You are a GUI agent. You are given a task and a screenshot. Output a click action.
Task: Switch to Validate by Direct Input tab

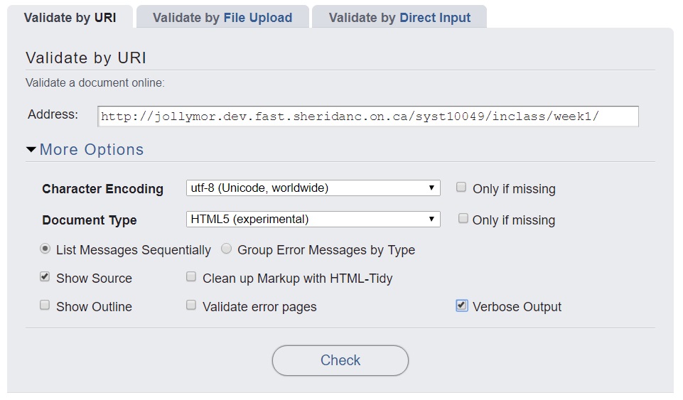coord(399,18)
